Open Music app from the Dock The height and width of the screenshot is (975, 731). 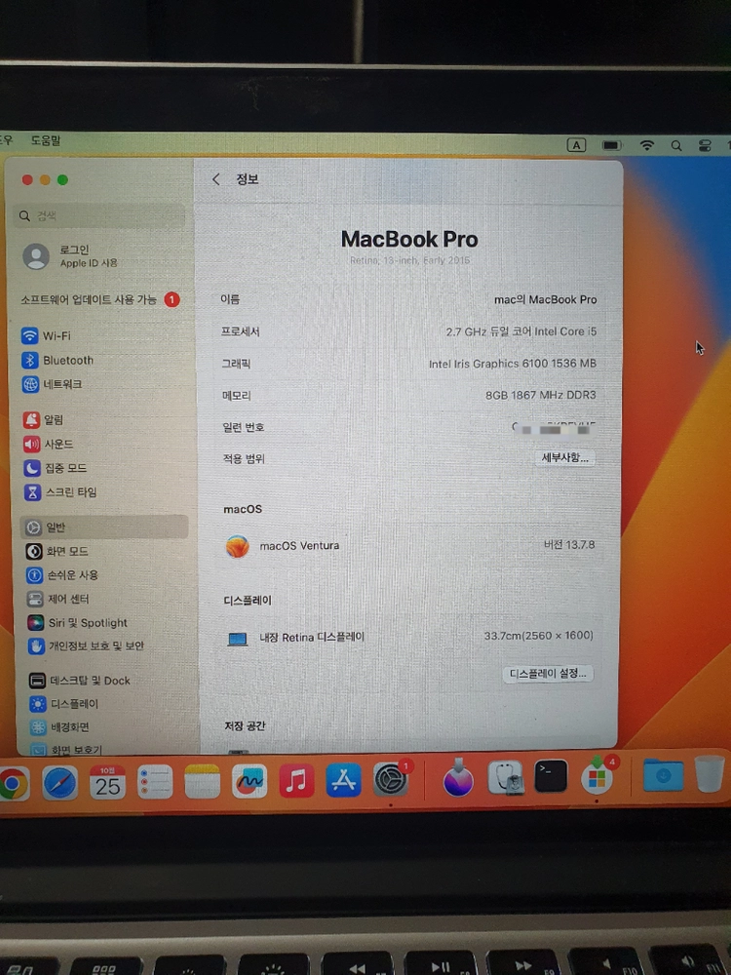[x=296, y=780]
